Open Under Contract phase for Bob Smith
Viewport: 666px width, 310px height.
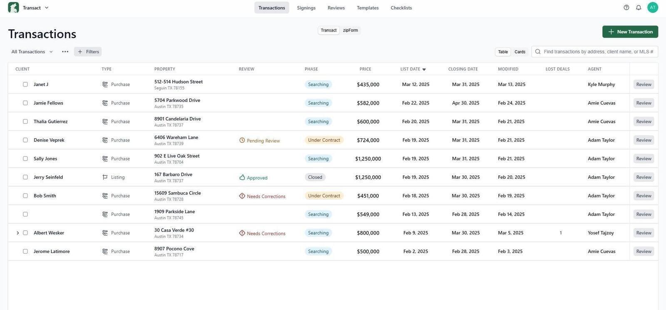[324, 196]
